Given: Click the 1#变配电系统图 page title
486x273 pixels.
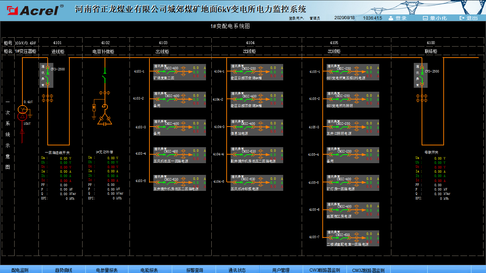Looking at the screenshot, I should click(x=230, y=26).
